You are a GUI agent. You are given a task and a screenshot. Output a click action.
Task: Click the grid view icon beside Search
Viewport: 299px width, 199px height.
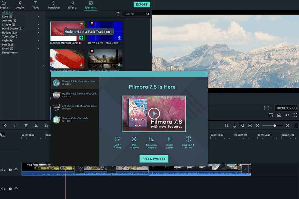click(117, 14)
